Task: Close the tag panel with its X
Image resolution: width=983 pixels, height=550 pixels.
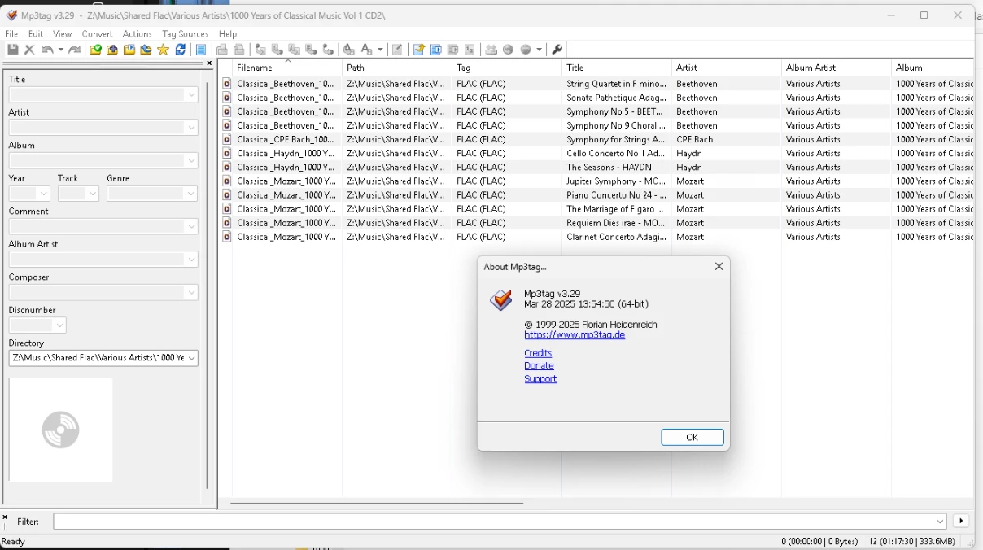Action: click(209, 63)
